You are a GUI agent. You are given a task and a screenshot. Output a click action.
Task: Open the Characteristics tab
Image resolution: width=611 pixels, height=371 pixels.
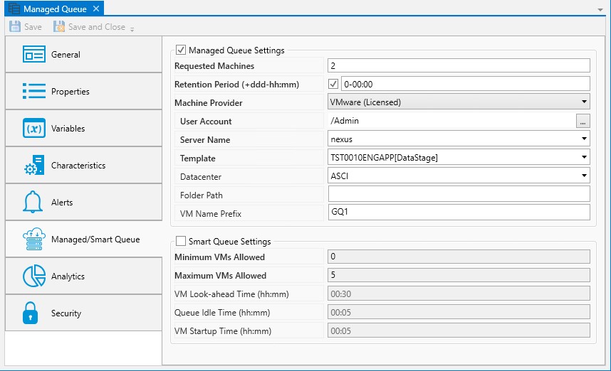[84, 165]
